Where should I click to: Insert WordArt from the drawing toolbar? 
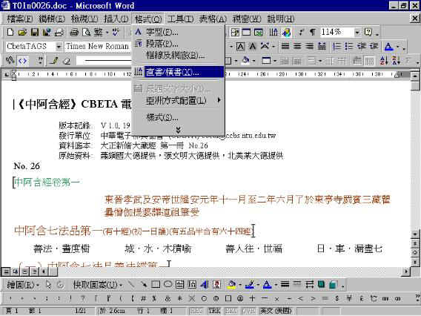205,284
